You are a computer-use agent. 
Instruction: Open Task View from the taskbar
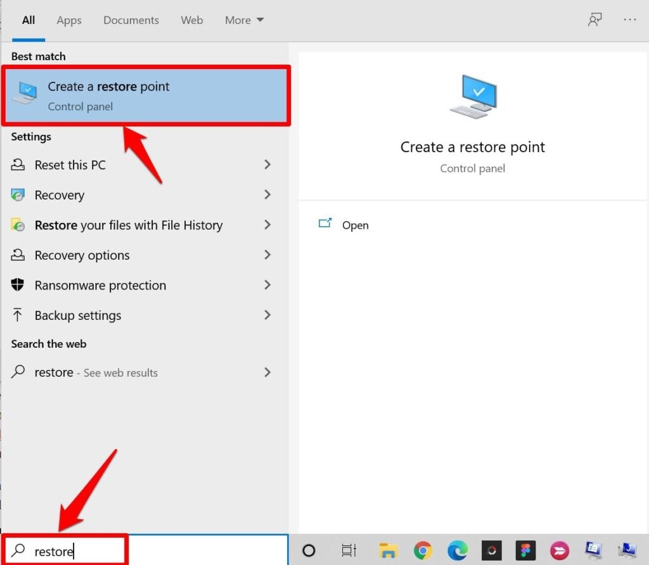349,550
